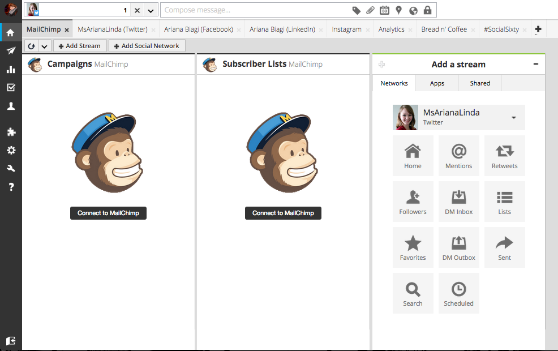The width and height of the screenshot is (558, 351).
Task: Click the Subscriber Lists stream title
Action: [255, 64]
